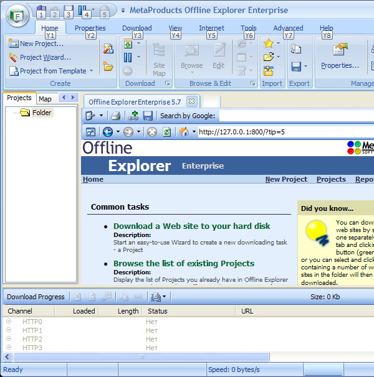The image size is (374, 377).
Task: Click the forward navigation arrow
Action: 128,132
